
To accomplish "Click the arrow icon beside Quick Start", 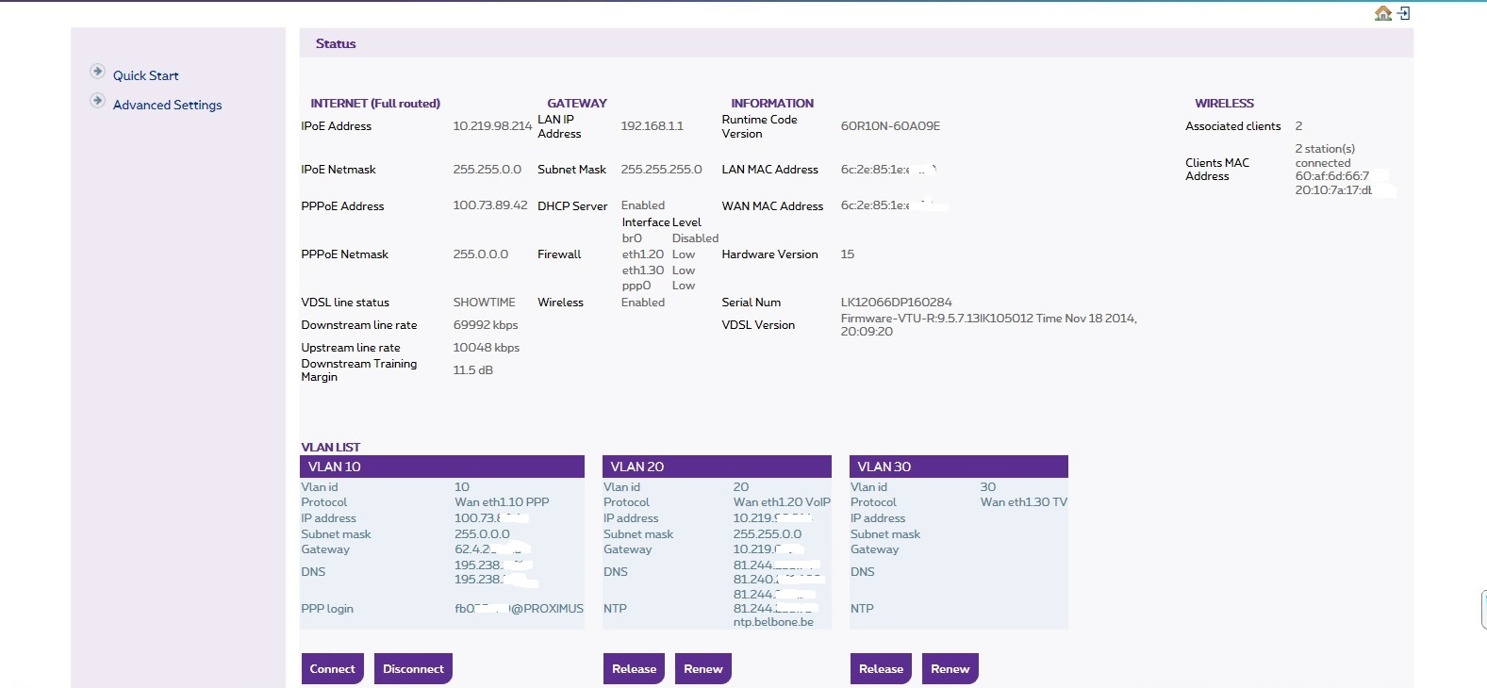I will point(97,72).
